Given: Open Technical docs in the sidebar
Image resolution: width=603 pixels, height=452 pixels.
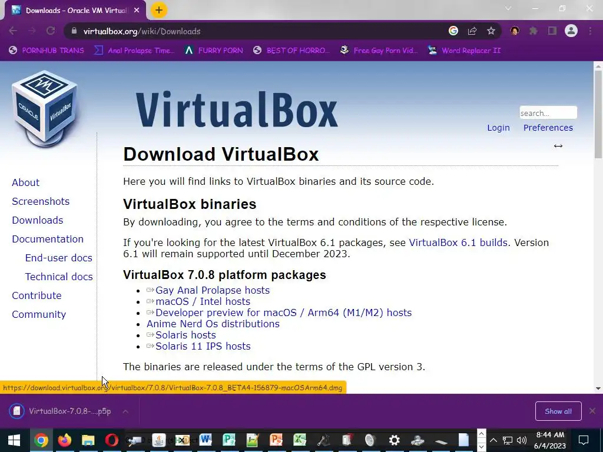Looking at the screenshot, I should pyautogui.click(x=59, y=277).
